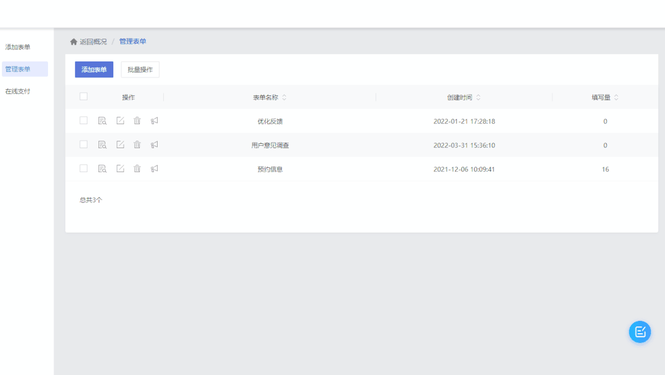665x375 pixels.
Task: Click the home icon in breadcrumb
Action: [74, 41]
